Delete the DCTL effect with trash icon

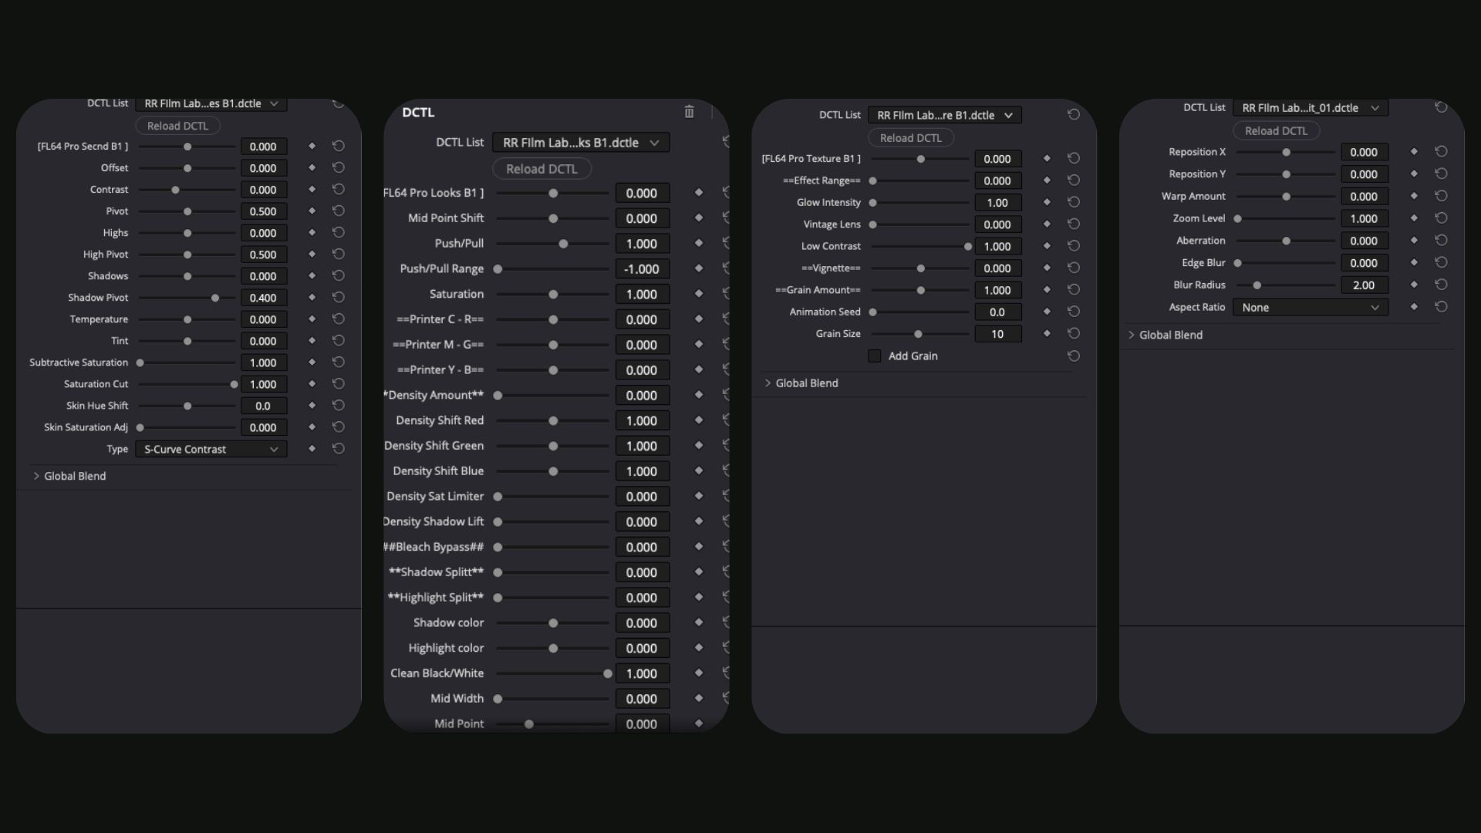pyautogui.click(x=689, y=112)
